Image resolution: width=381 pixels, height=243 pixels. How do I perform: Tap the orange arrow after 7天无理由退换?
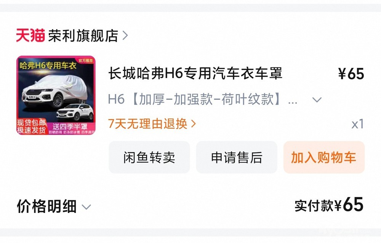194,124
